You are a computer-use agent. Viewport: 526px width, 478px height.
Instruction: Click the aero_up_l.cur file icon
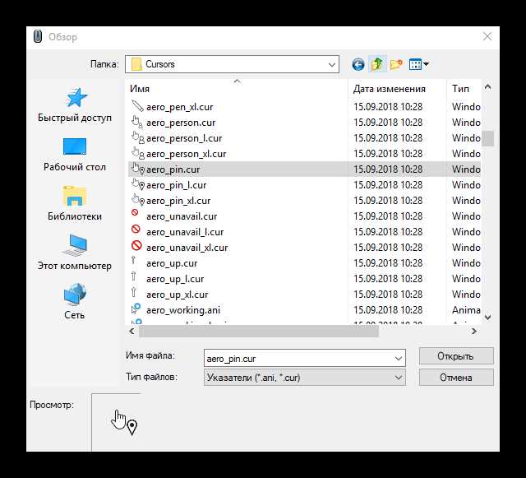click(x=134, y=276)
